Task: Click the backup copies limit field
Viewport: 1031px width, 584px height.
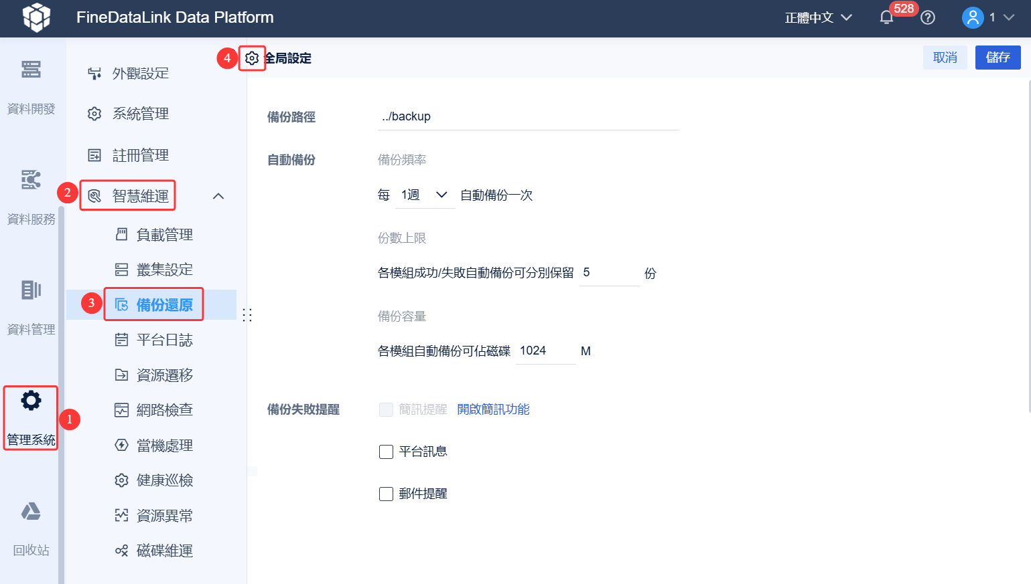Action: coord(610,273)
